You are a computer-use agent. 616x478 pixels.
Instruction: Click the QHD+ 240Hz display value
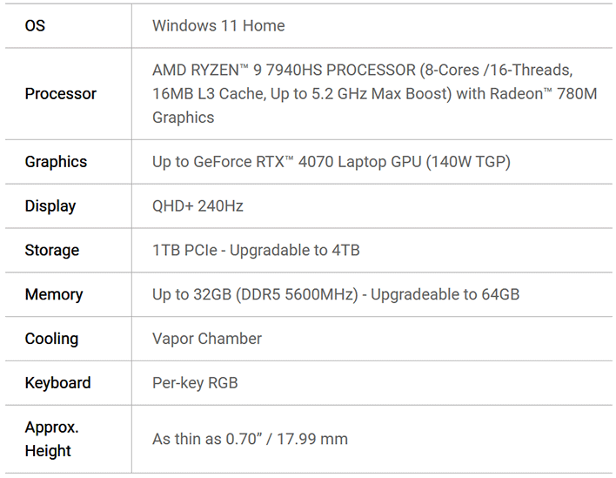[x=198, y=206]
